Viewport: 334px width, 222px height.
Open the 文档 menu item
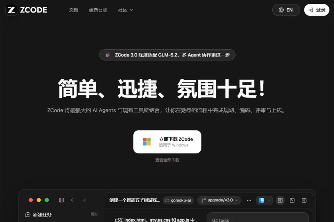(x=73, y=10)
